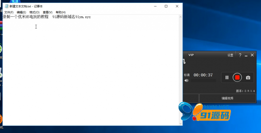Open the 帮助(H) menu in Notepad
The image size is (261, 133).
(61, 12)
